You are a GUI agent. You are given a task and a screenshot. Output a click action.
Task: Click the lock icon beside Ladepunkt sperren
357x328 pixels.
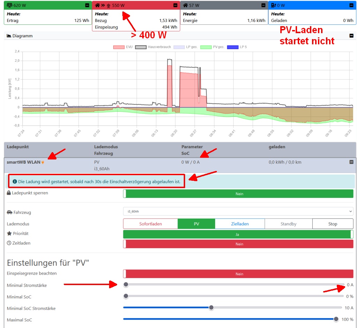[x=9, y=193]
